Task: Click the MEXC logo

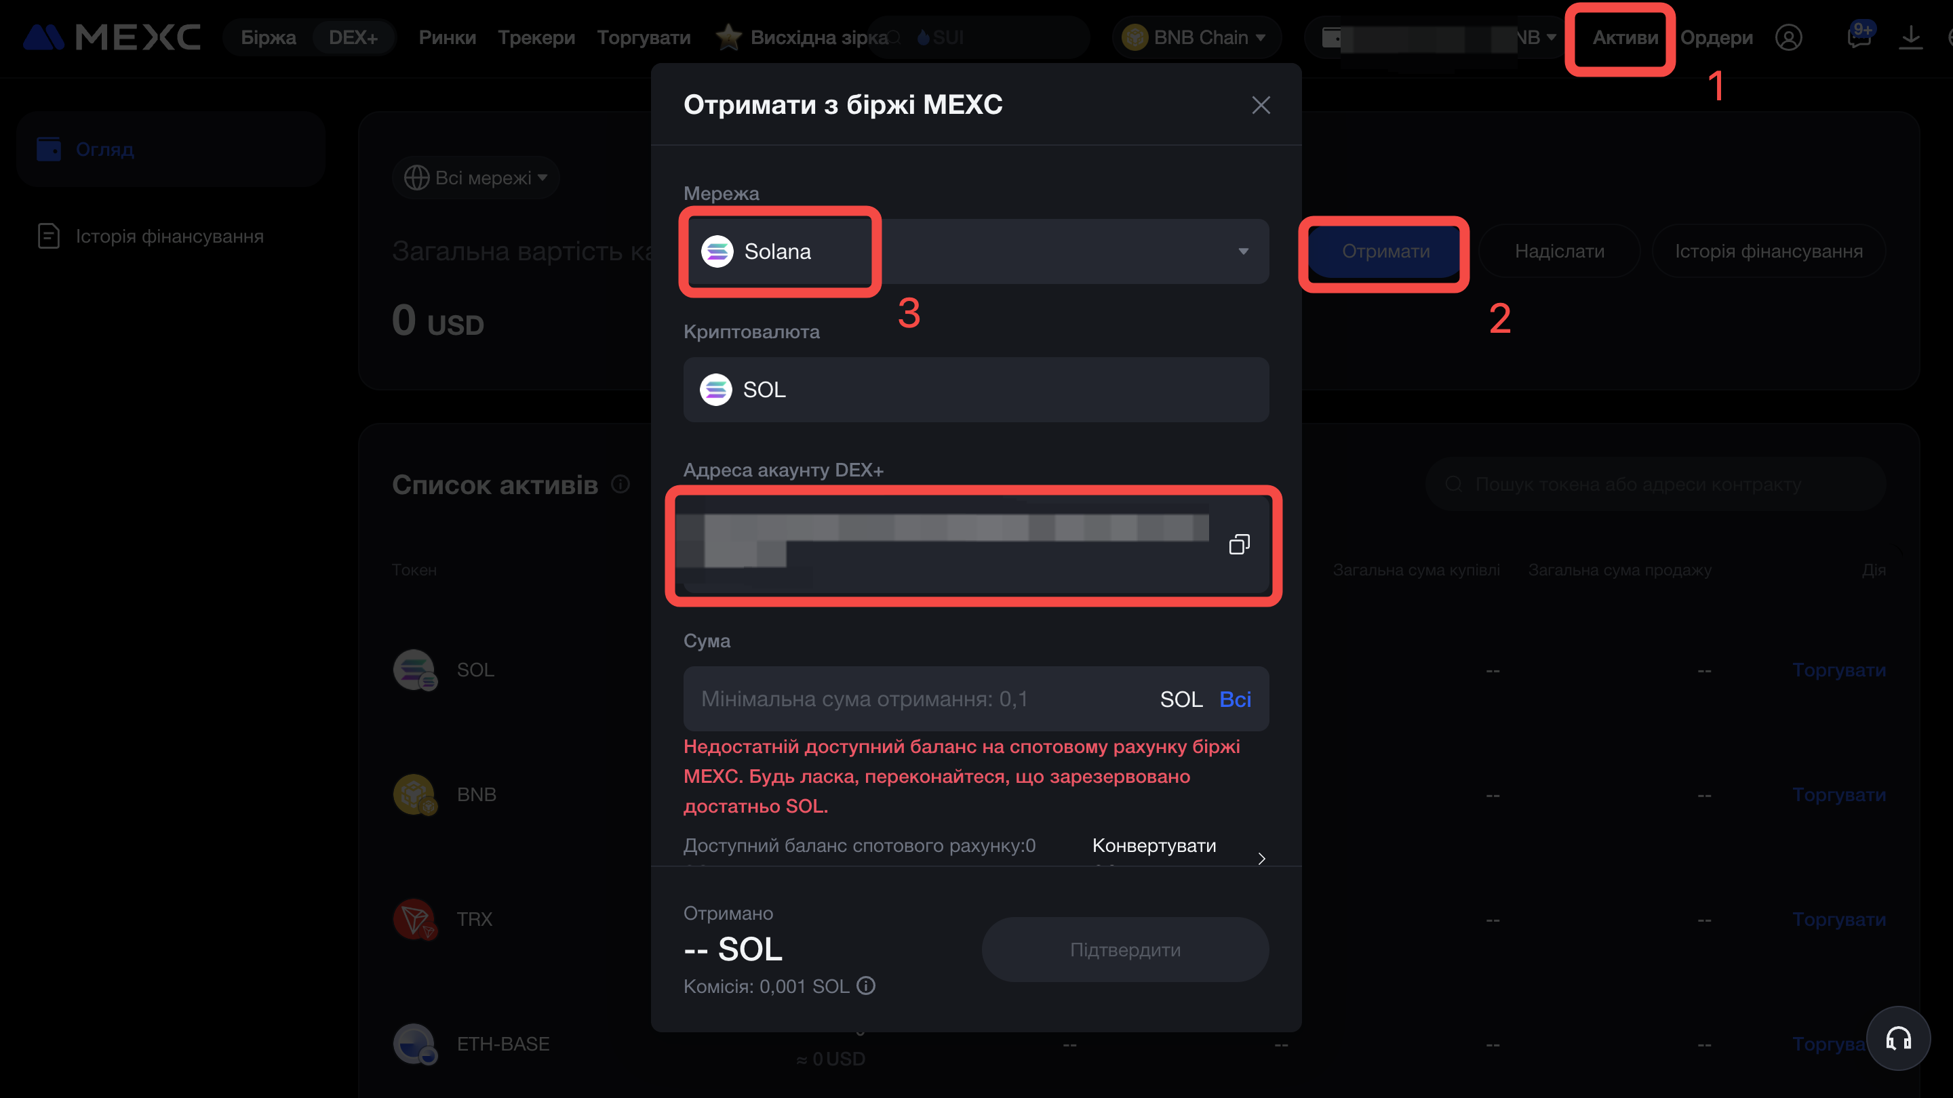Action: [112, 37]
